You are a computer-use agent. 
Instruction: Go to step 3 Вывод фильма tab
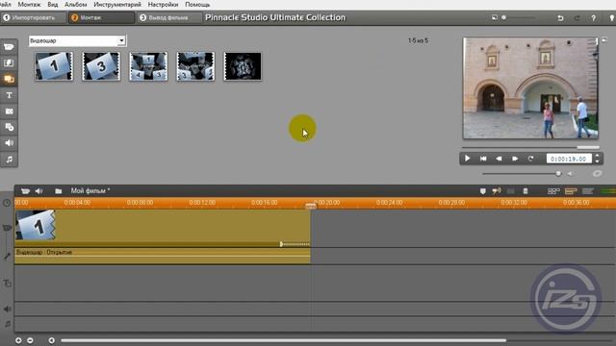169,17
